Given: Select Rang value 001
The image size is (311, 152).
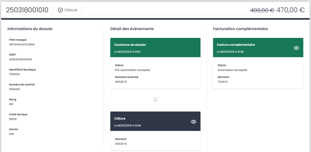Looking at the screenshot, I should 11,104.
